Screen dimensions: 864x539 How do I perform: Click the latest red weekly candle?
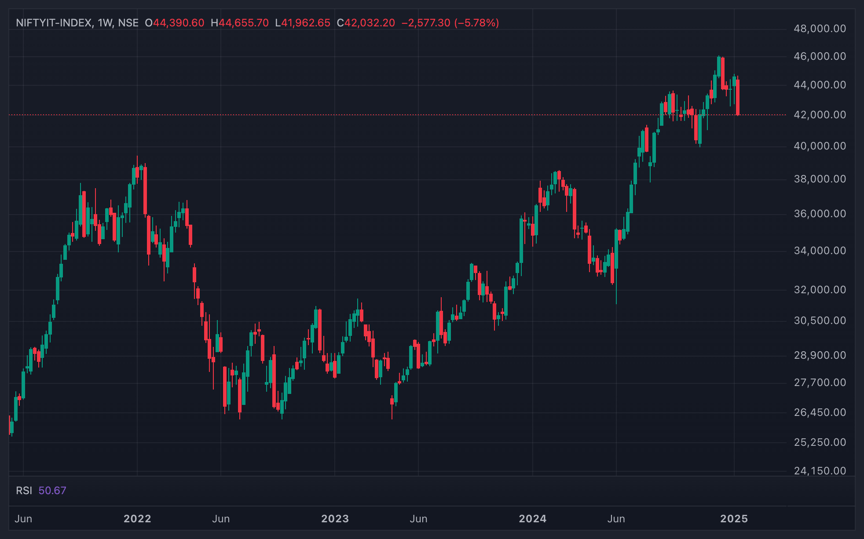[738, 97]
